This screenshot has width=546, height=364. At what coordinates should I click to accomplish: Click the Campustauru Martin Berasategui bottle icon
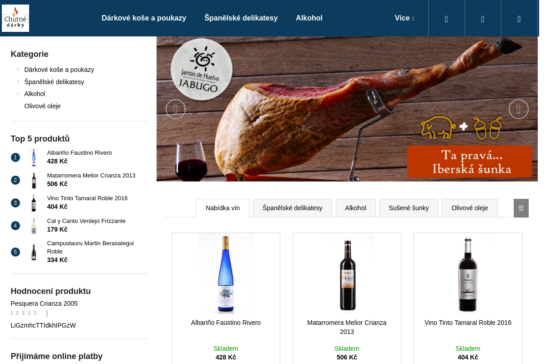[x=34, y=252]
